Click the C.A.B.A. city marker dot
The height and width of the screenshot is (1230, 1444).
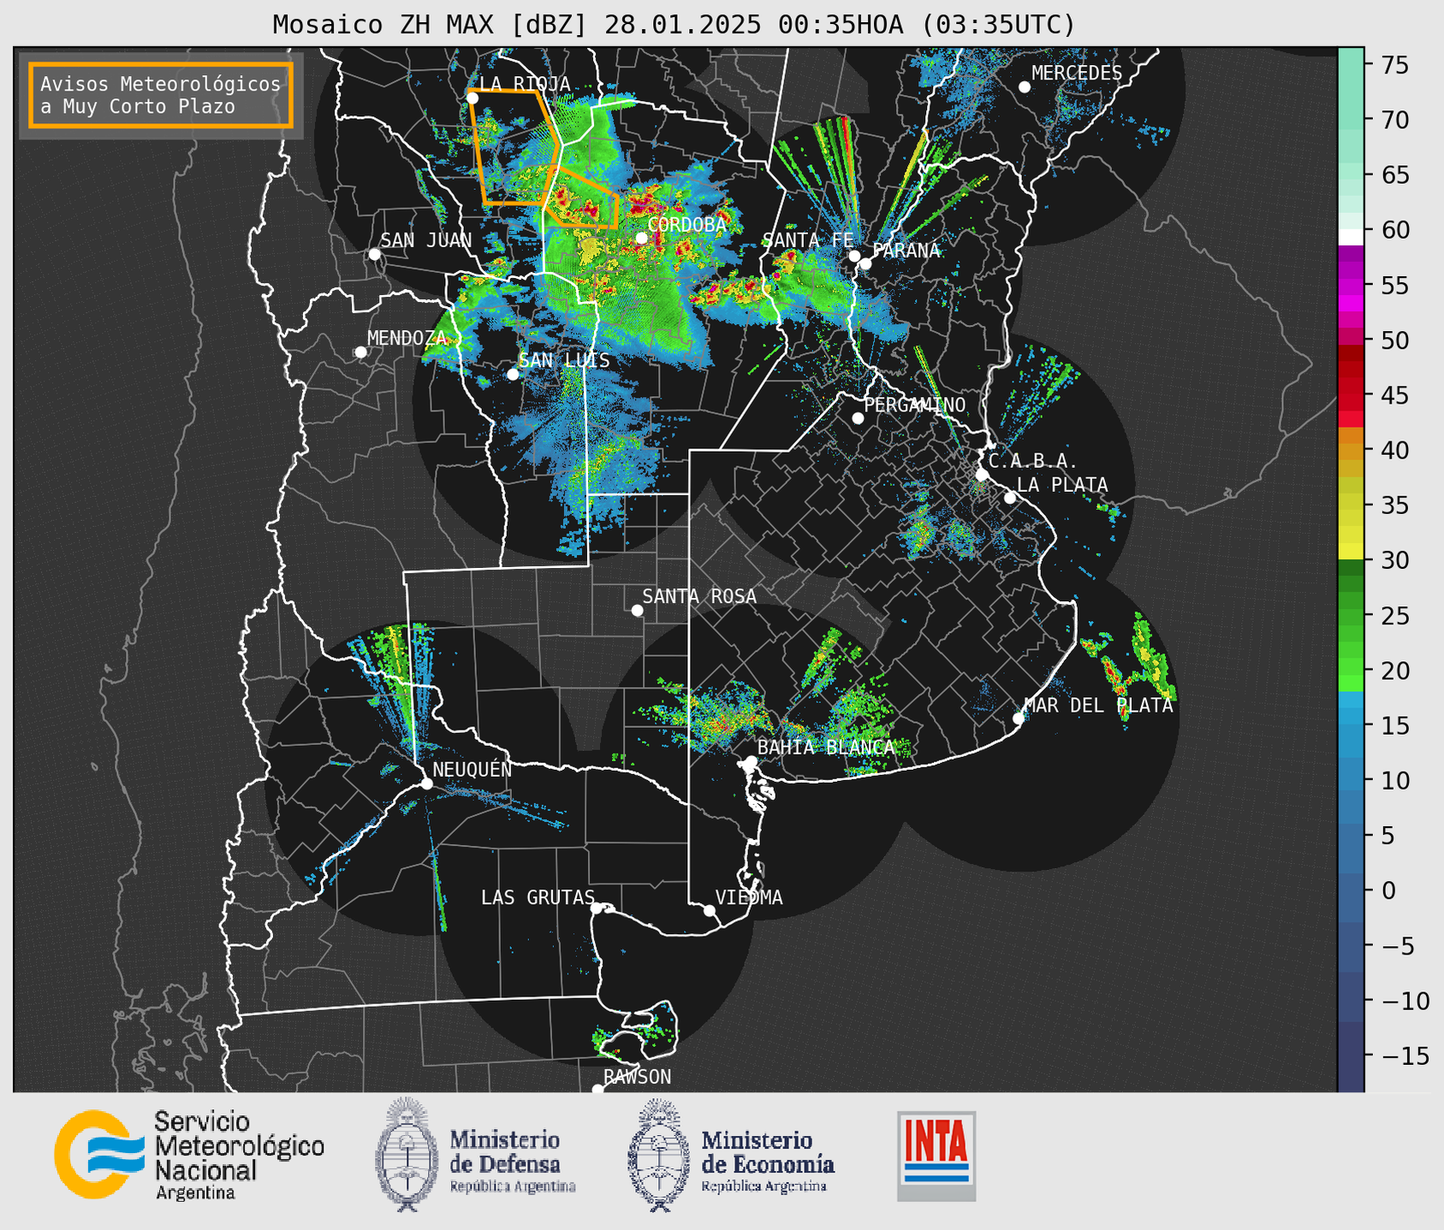coord(983,475)
